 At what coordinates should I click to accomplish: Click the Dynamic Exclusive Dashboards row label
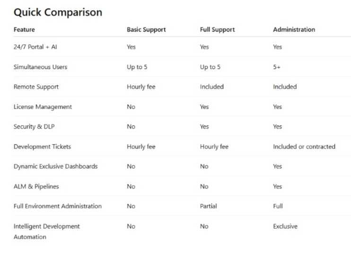click(x=55, y=166)
